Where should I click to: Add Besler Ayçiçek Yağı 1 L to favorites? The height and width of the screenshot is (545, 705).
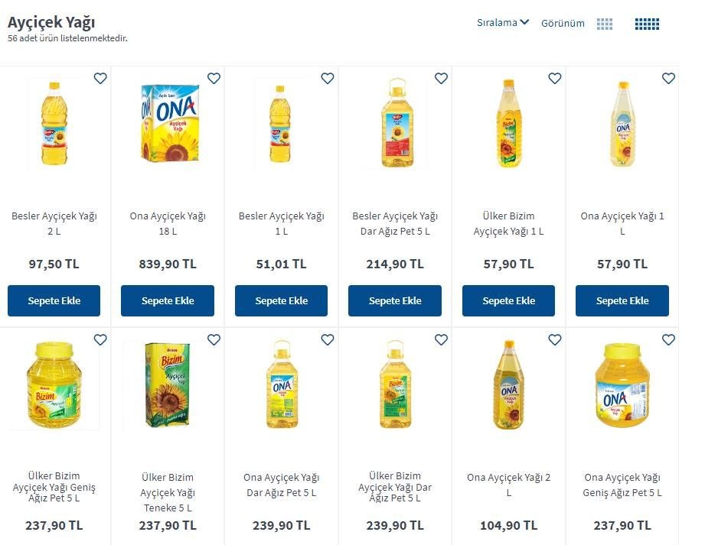pos(328,79)
